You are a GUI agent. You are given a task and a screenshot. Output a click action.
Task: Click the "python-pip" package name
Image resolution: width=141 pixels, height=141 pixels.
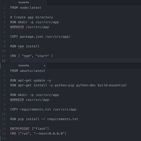click(x=65, y=85)
